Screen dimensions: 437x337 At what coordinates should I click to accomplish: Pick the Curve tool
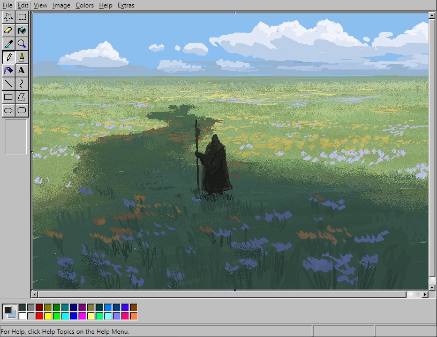[x=21, y=84]
